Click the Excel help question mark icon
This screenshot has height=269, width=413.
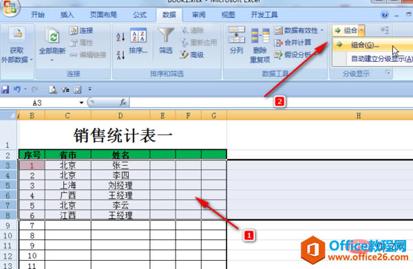(x=385, y=14)
